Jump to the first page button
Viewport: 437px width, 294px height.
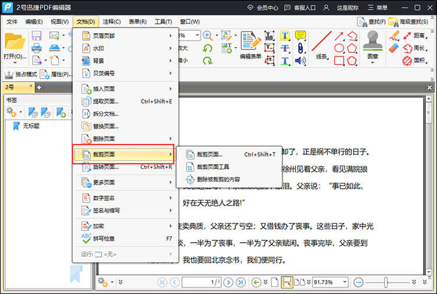click(x=162, y=282)
